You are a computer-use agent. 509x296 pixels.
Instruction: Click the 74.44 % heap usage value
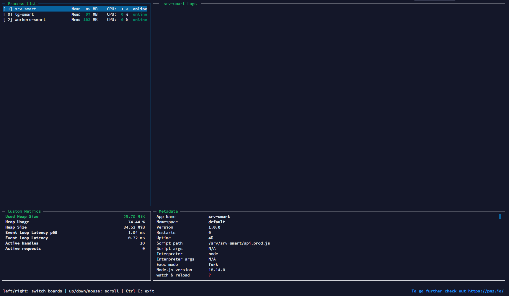[x=136, y=222]
